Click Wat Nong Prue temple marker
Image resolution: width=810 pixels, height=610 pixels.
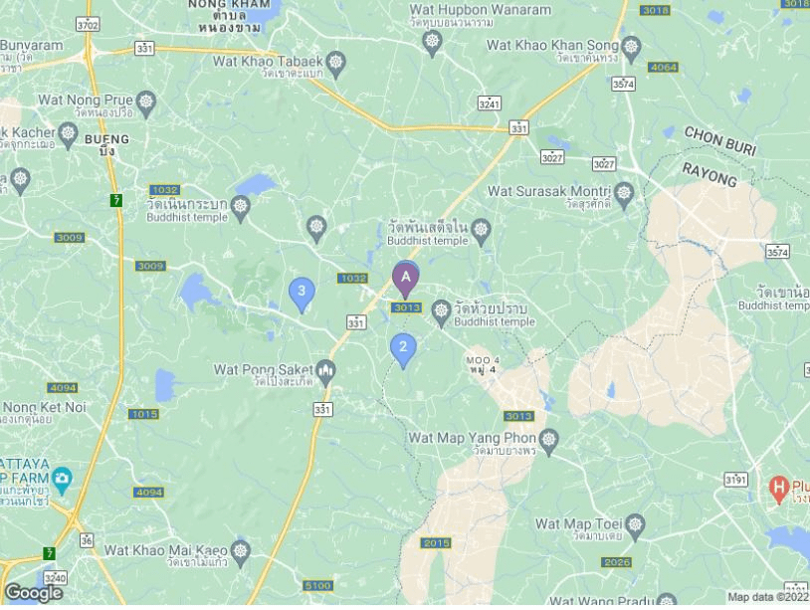coord(146,103)
